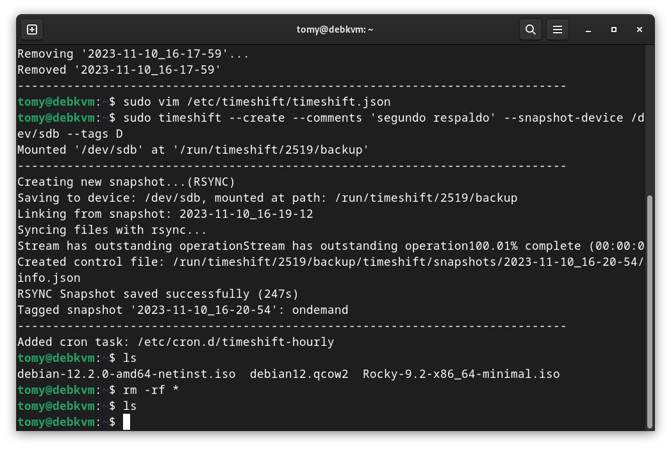671x449 pixels.
Task: Click the blinking cursor block at prompt
Action: point(127,422)
